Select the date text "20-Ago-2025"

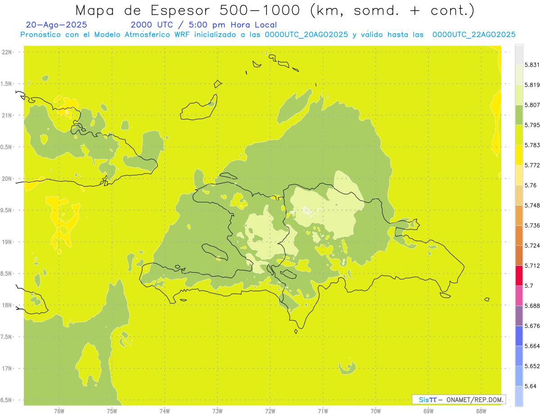(57, 25)
